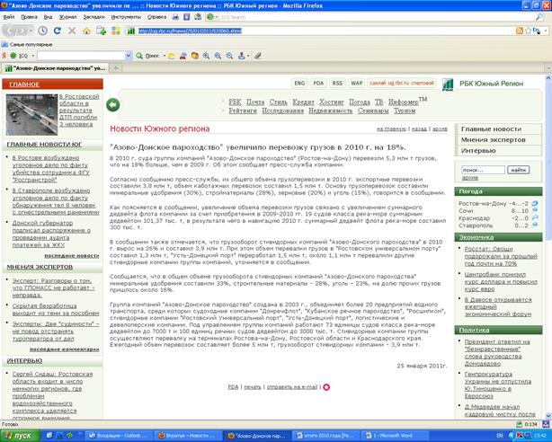The height and width of the screenshot is (442, 552).
Task: Click the Stop loading X button
Action: pos(72,31)
